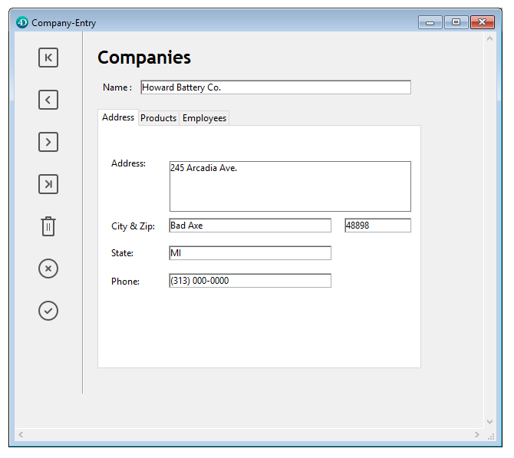Click the Phone number field
The width and height of the screenshot is (514, 458).
pyautogui.click(x=250, y=281)
